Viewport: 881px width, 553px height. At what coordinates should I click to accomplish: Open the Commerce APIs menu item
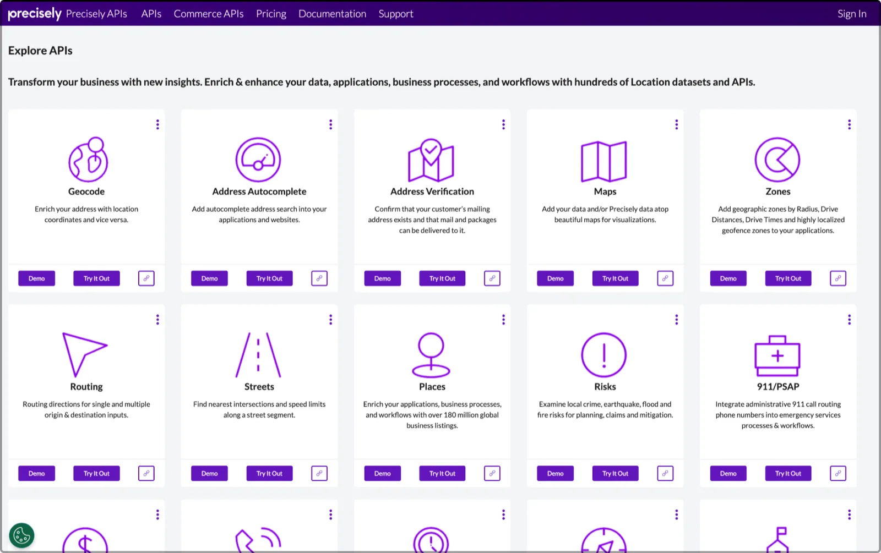pos(209,14)
